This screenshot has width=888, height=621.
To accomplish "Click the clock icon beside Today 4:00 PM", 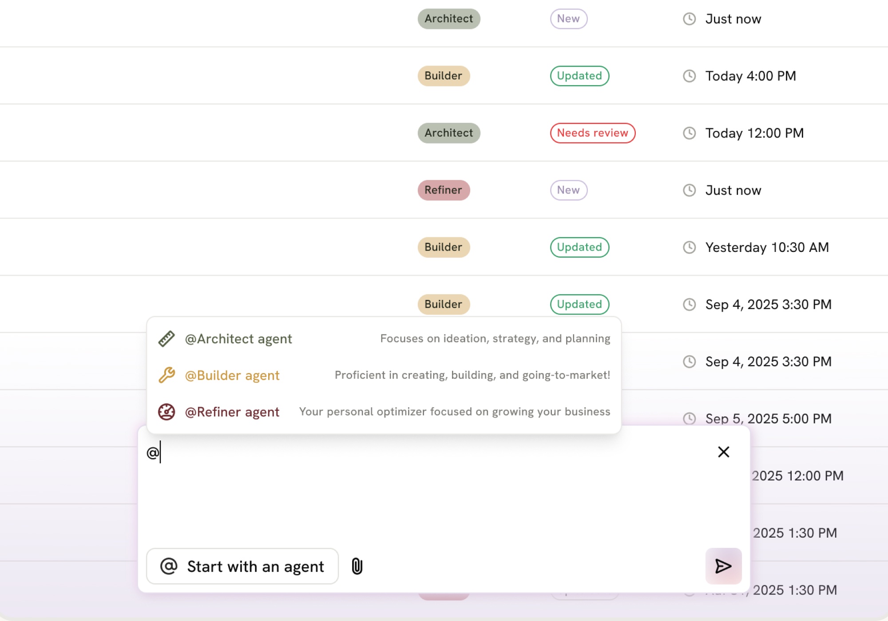I will [x=689, y=76].
